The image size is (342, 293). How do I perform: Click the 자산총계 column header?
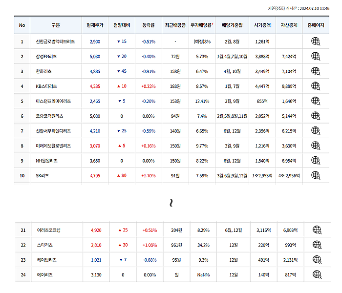click(289, 25)
